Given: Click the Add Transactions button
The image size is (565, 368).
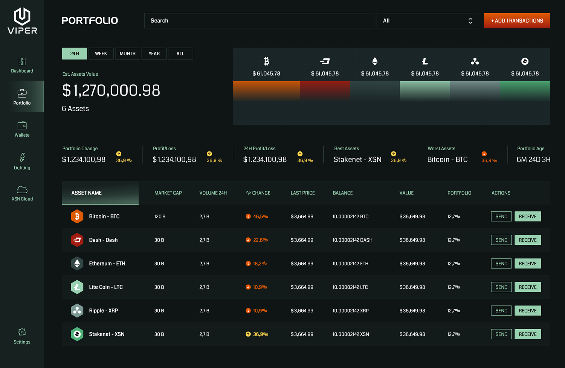Looking at the screenshot, I should [517, 21].
